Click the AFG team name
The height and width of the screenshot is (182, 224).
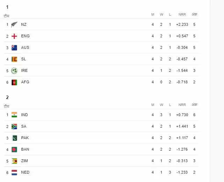point(25,82)
